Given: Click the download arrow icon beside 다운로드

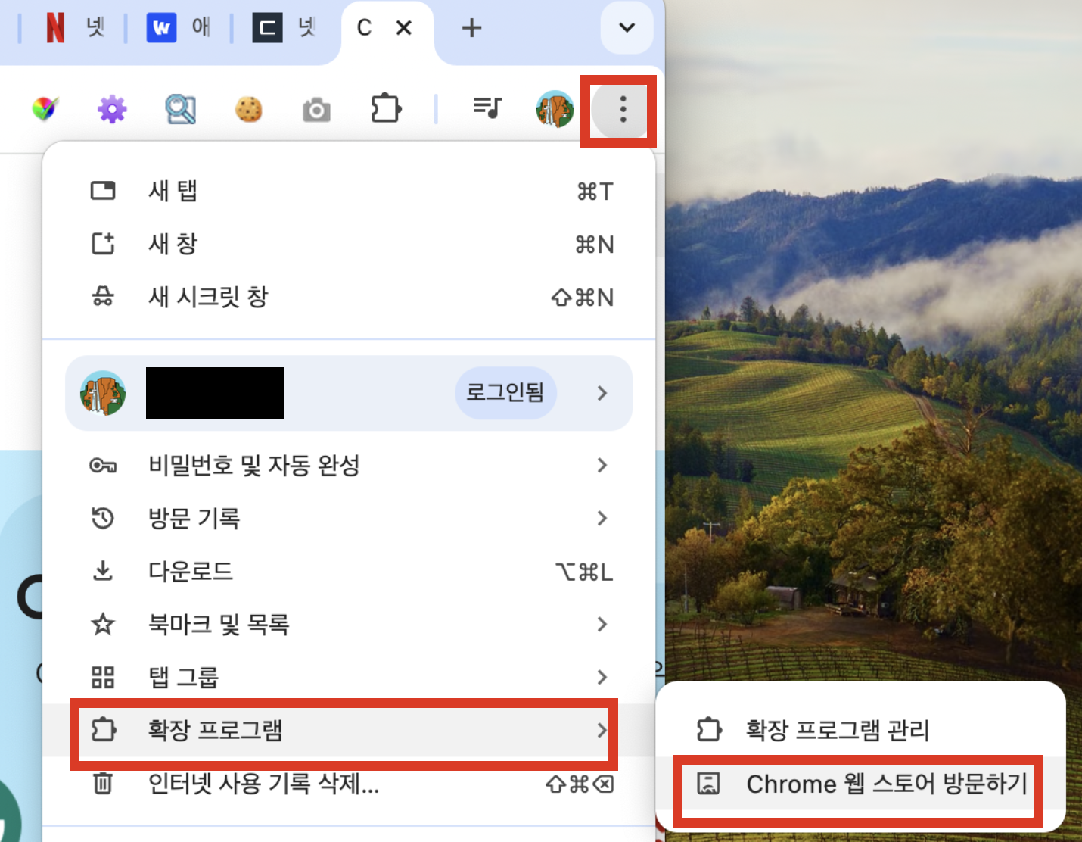Looking at the screenshot, I should (103, 571).
